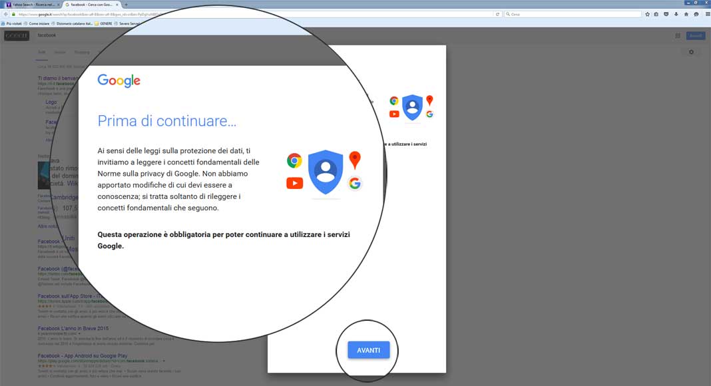Click the blue Accedi sign-in button
This screenshot has width=711, height=386.
tap(695, 36)
